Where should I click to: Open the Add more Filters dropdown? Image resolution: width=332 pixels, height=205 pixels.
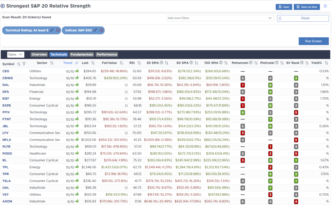point(220,18)
